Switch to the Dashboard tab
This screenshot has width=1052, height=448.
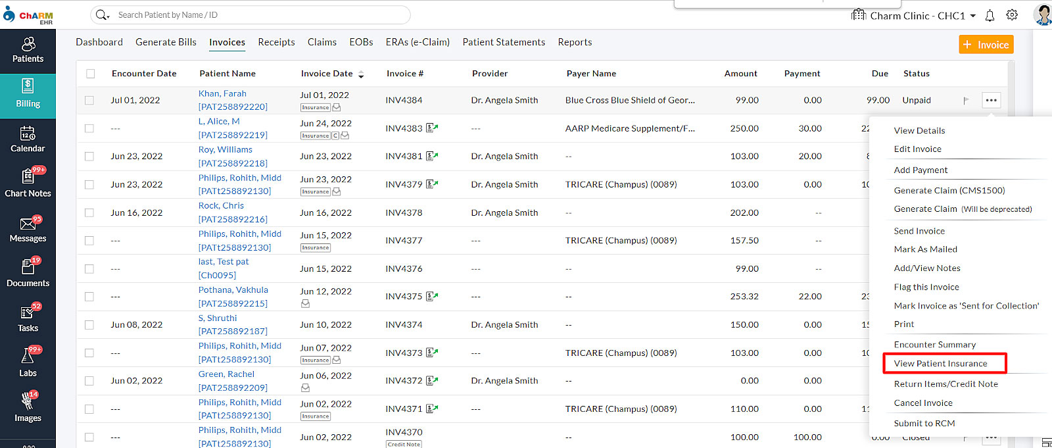coord(99,42)
